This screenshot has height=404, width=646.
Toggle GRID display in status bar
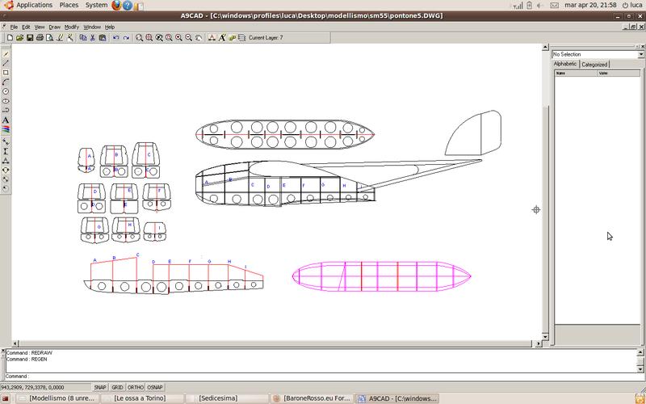(117, 387)
